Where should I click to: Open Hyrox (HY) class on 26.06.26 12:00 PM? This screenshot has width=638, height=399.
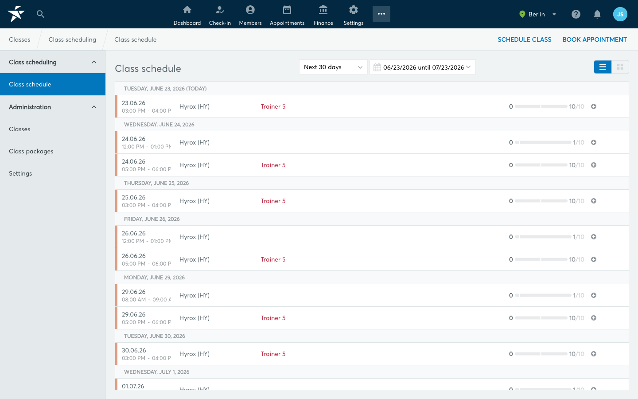click(x=195, y=237)
